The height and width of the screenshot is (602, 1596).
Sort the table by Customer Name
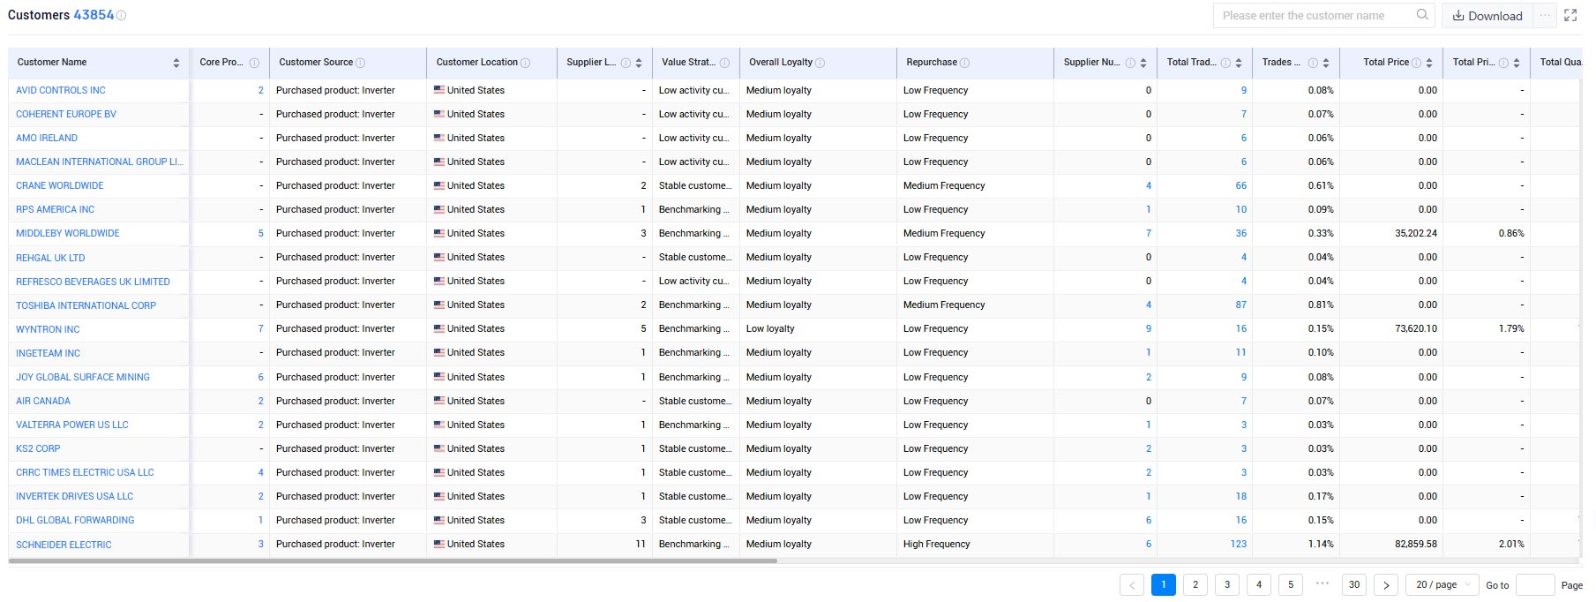point(176,63)
